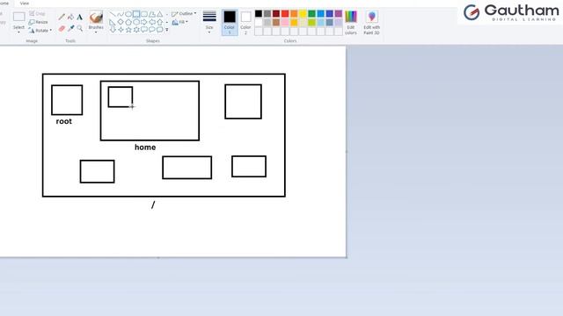Choose the Right triangle shape
563x316 pixels.
(113, 22)
